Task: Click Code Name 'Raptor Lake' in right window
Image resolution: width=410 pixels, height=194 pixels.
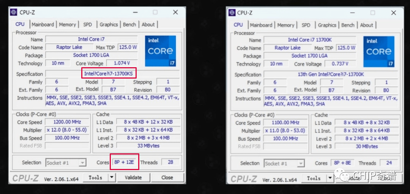Action: pos(288,48)
